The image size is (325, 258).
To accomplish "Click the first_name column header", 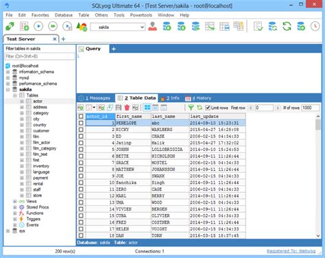I will click(133, 117).
